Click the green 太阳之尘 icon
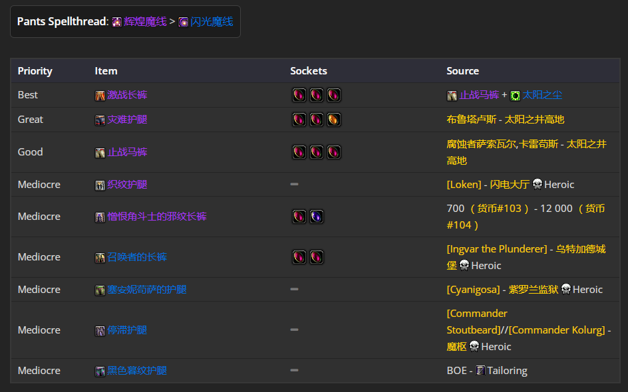The image size is (628, 392). tap(515, 96)
